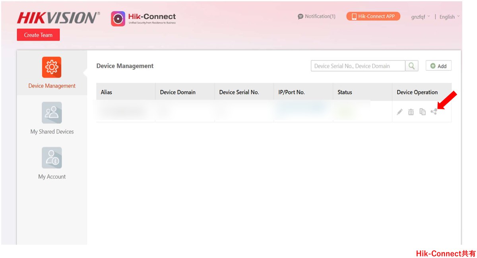Focus the Device Serial No. search field

point(358,66)
